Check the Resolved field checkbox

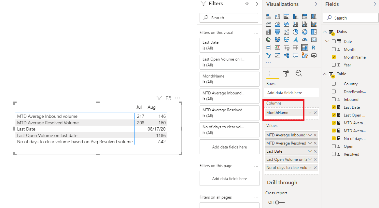[334, 154]
